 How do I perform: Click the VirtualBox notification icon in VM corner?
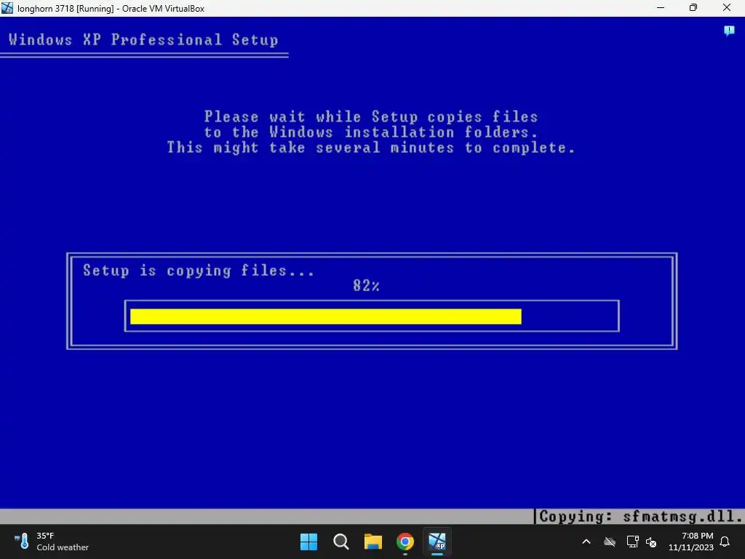729,31
